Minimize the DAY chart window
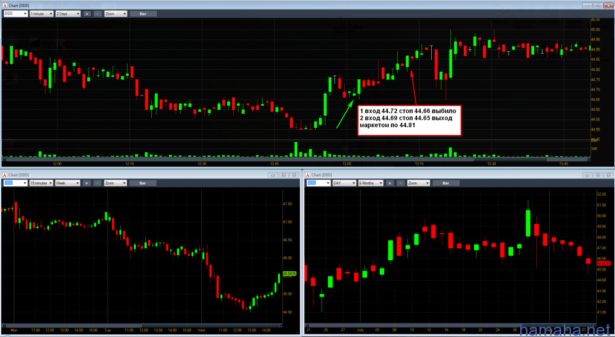The image size is (615, 337). coord(587,175)
